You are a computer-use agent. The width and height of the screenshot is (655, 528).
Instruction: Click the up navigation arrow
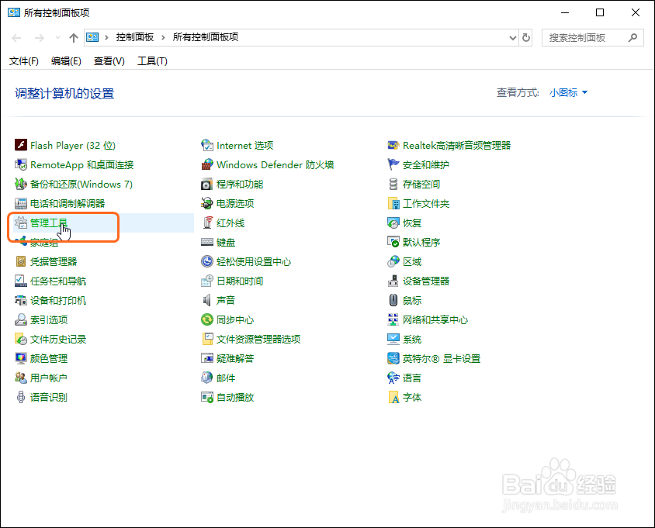tap(73, 36)
